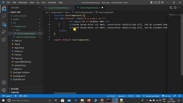Image resolution: width=183 pixels, height=103 pixels.
Task: Open errors and warnings count in status bar
Action: pos(23,96)
